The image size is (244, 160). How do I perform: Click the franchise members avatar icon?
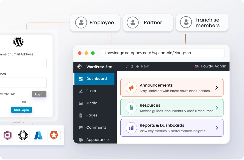click(x=186, y=22)
